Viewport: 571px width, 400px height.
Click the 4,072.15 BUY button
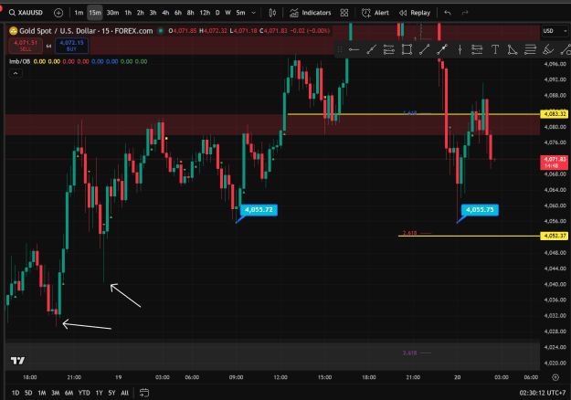(71, 46)
